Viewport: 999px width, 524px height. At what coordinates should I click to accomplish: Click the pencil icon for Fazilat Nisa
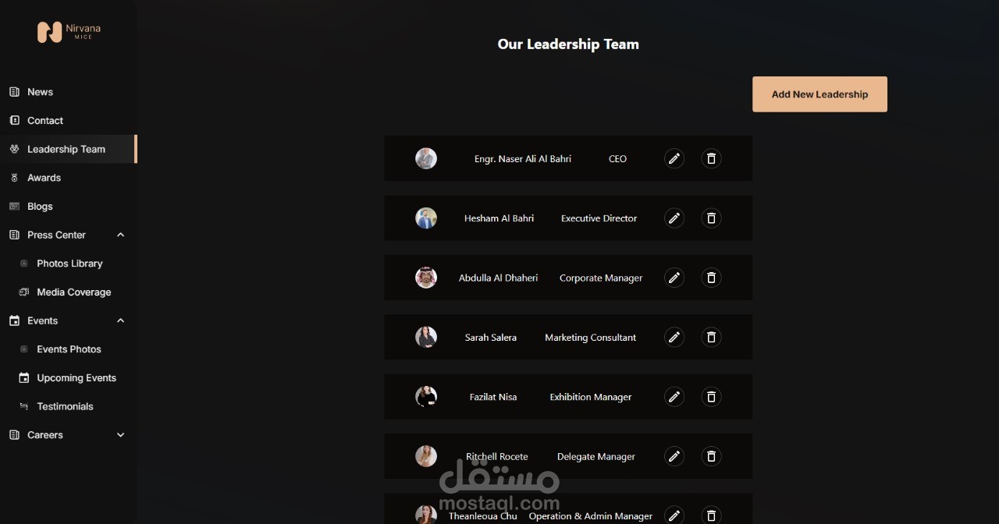pyautogui.click(x=674, y=397)
